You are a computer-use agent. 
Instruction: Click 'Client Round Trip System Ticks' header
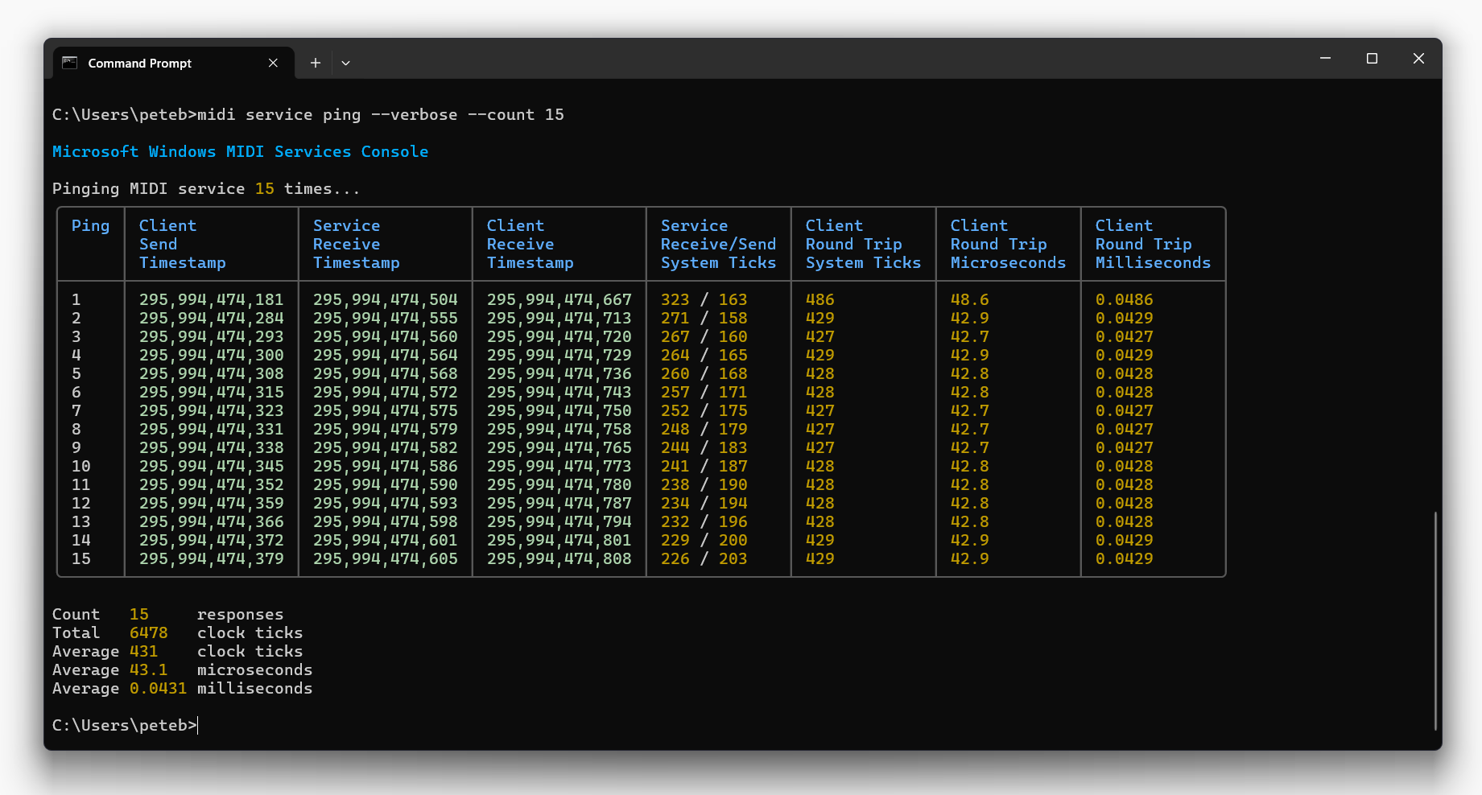pos(863,245)
